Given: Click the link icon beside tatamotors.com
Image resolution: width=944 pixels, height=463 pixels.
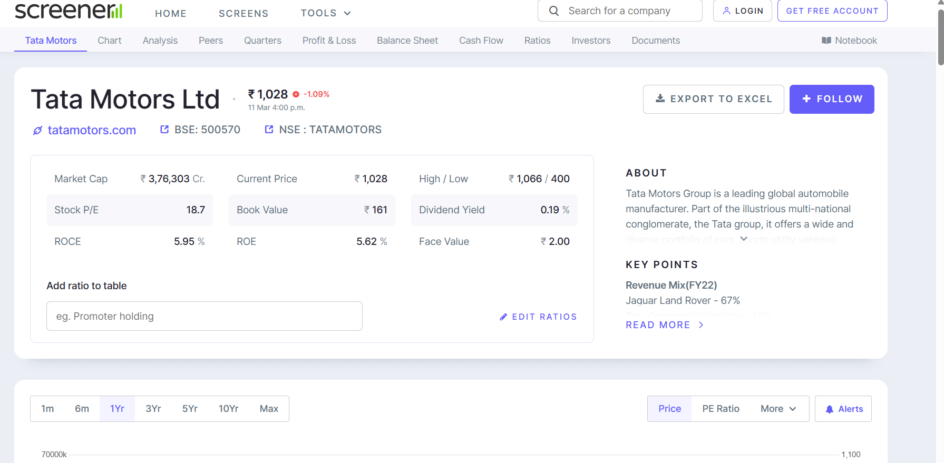Looking at the screenshot, I should click(x=37, y=130).
